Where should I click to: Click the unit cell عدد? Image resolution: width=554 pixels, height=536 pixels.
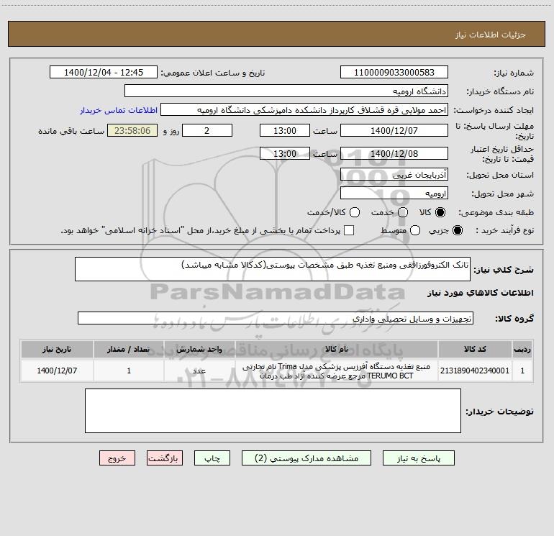199,371
